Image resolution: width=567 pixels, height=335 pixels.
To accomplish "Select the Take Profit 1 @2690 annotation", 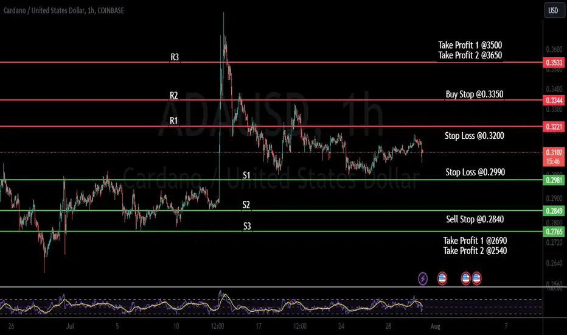I will click(475, 241).
